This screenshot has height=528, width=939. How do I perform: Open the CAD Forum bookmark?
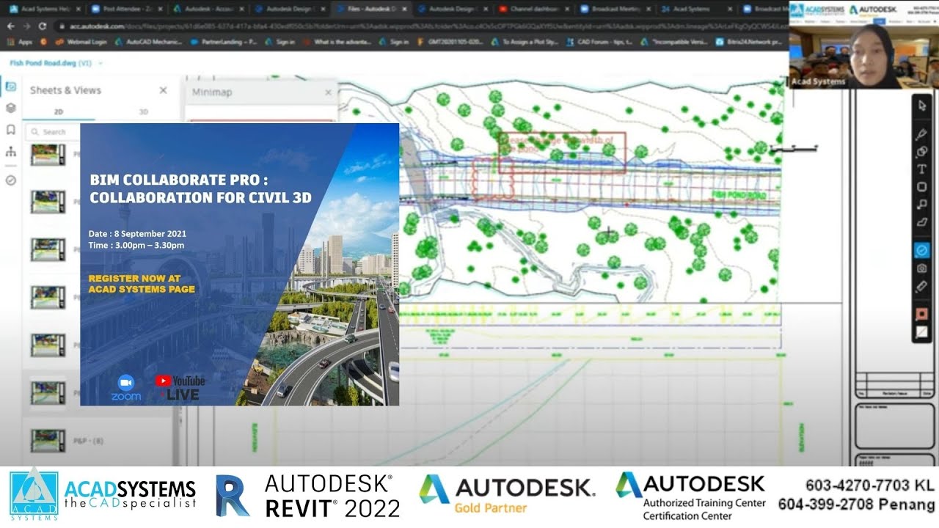point(599,43)
